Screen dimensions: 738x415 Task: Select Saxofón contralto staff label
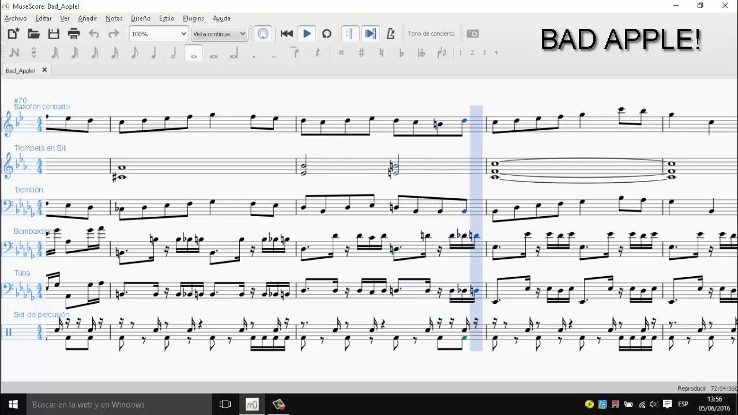42,107
